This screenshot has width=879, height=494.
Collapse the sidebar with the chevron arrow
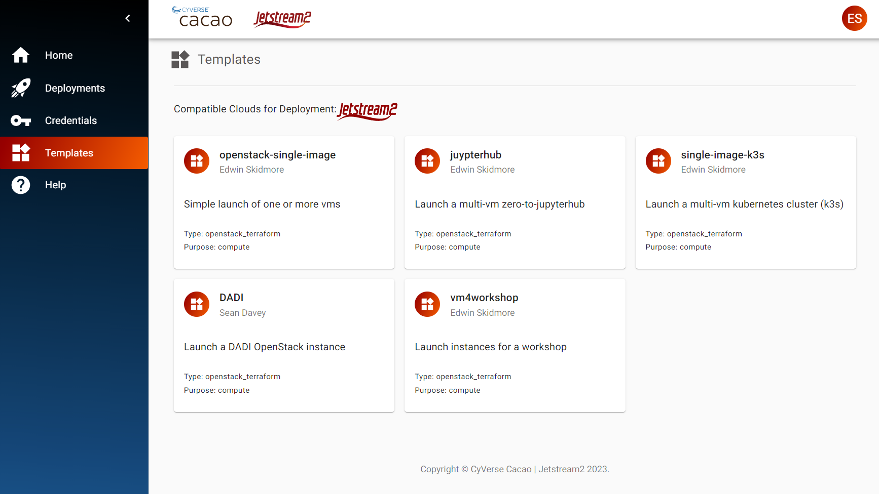point(128,18)
